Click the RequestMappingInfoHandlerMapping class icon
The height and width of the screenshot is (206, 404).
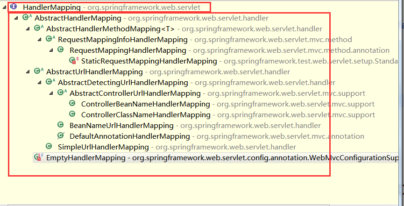(x=50, y=39)
